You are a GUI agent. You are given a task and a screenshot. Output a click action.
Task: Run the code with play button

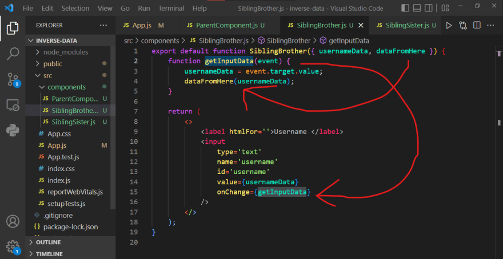point(449,25)
